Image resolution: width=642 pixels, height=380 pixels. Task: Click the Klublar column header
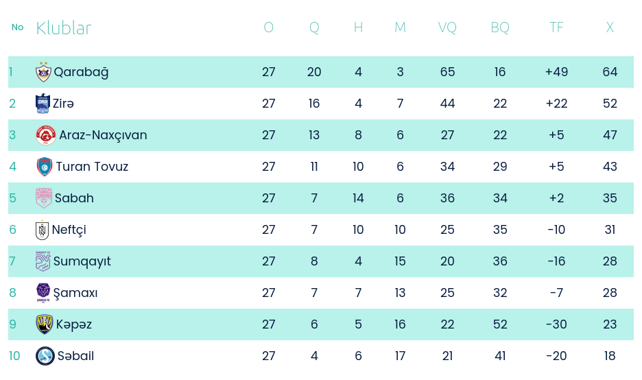click(64, 28)
